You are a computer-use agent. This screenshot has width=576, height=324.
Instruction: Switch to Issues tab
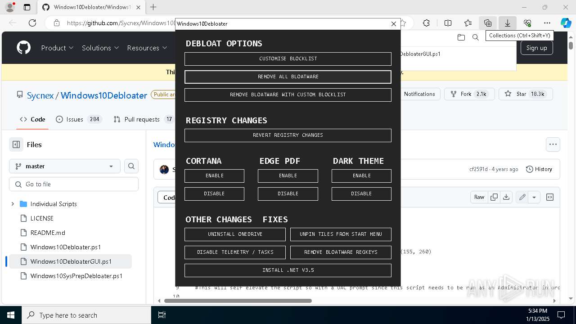tap(79, 119)
